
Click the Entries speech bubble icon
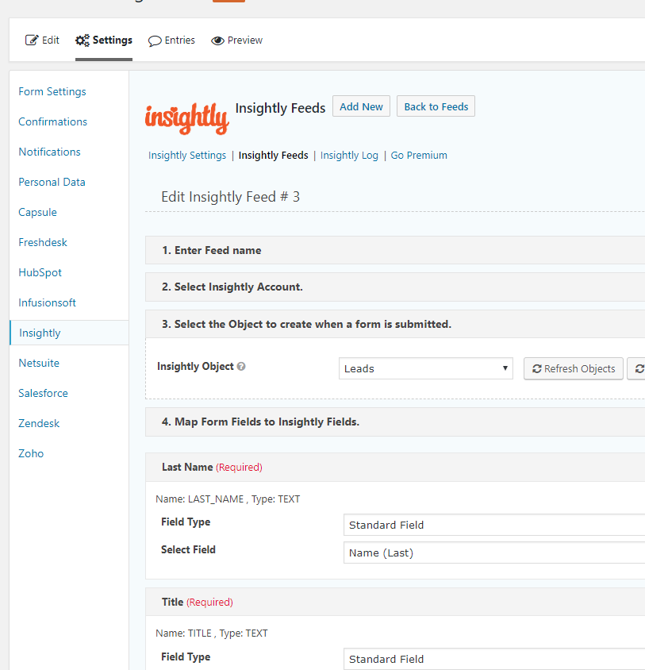[155, 41]
